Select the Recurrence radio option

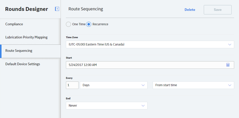(x=89, y=24)
